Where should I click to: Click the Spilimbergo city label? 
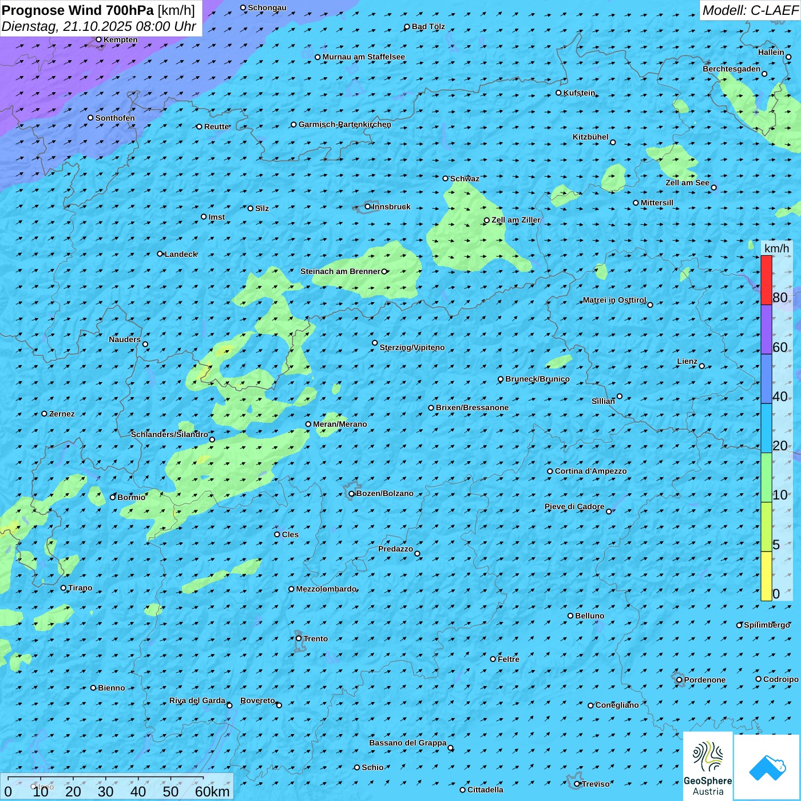pos(767,625)
